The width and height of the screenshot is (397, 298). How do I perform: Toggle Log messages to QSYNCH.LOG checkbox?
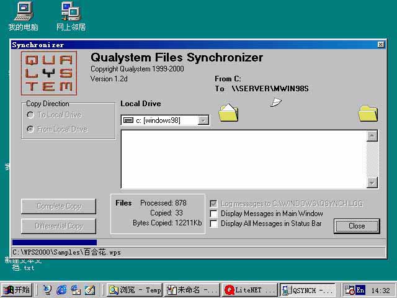click(214, 204)
